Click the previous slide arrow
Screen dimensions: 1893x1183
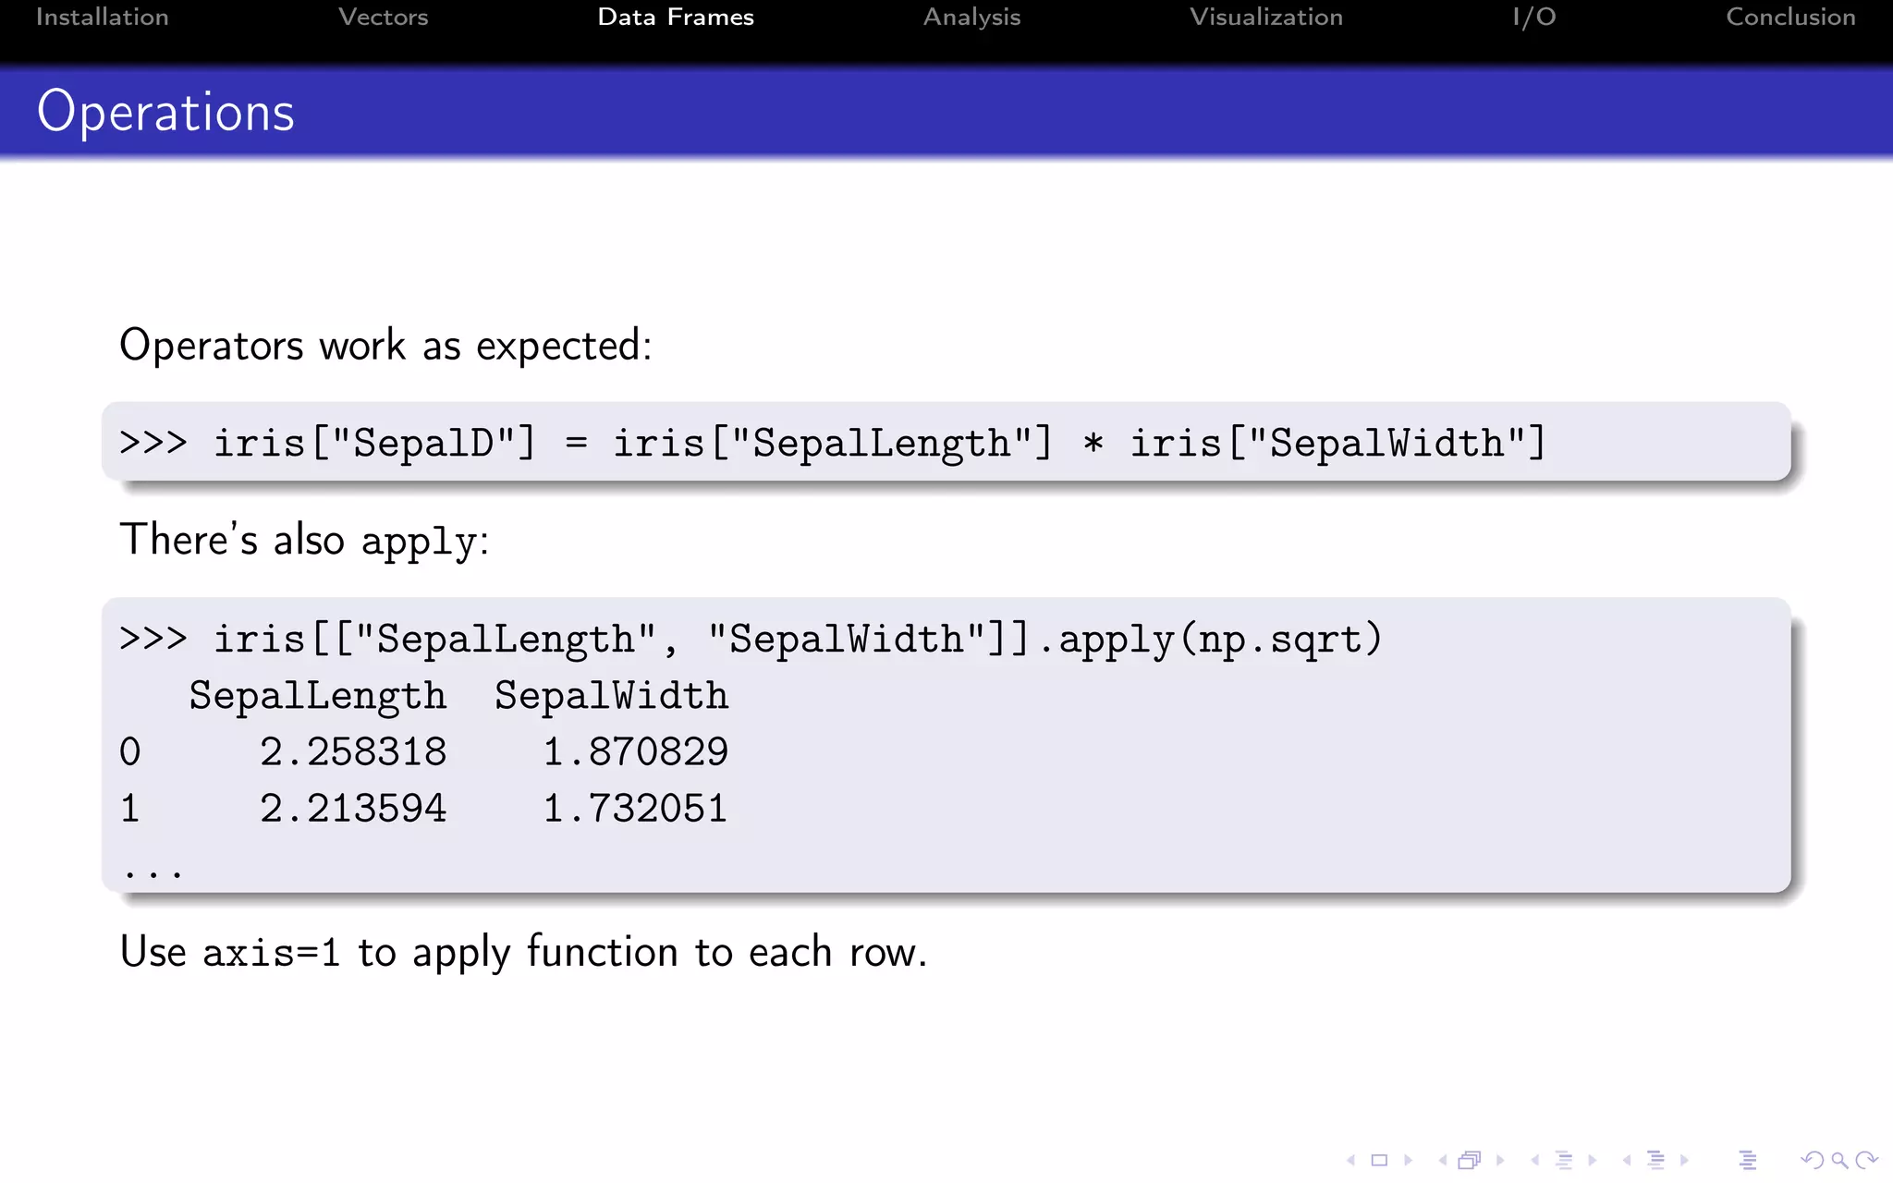pos(1350,1160)
